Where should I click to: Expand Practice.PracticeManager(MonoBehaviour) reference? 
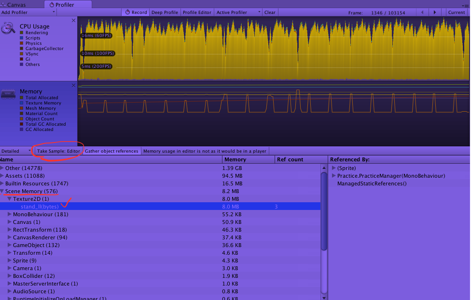(333, 176)
